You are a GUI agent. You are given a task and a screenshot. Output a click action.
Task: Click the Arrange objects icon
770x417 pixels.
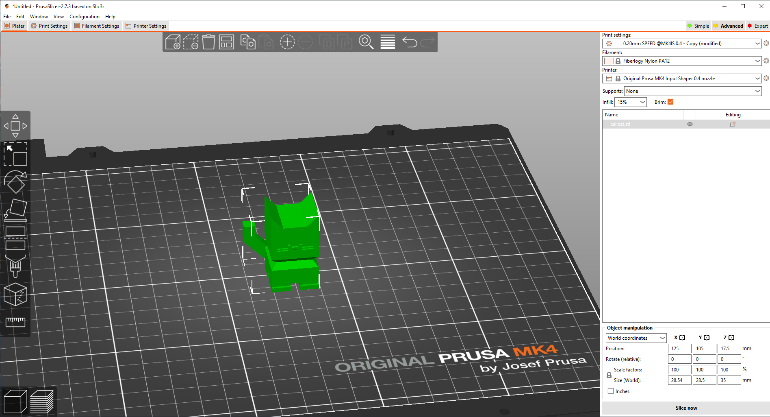(x=226, y=42)
